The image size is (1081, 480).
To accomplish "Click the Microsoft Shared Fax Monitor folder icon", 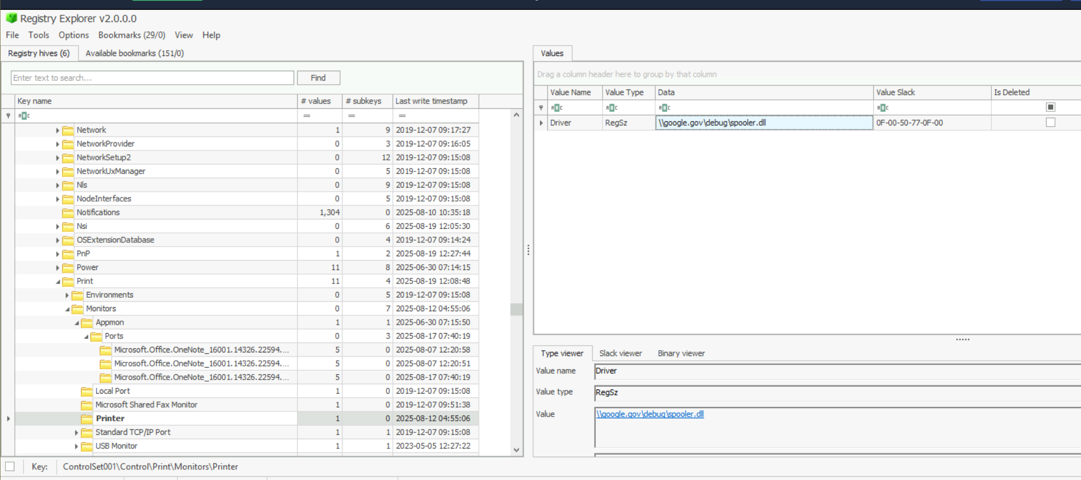I will click(x=87, y=405).
